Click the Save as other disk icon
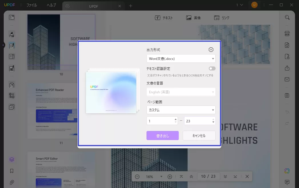The height and width of the screenshot is (188, 299). point(287,96)
